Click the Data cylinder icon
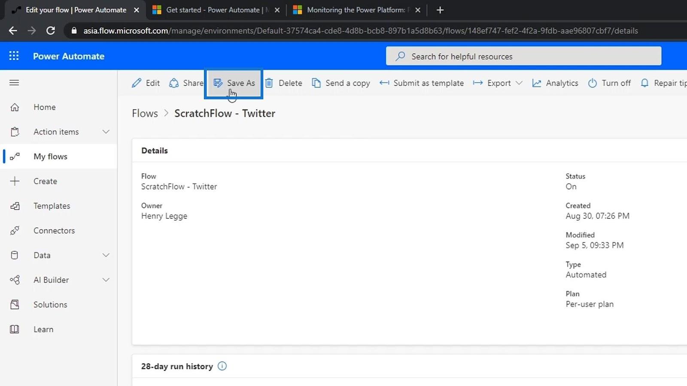 [15, 255]
